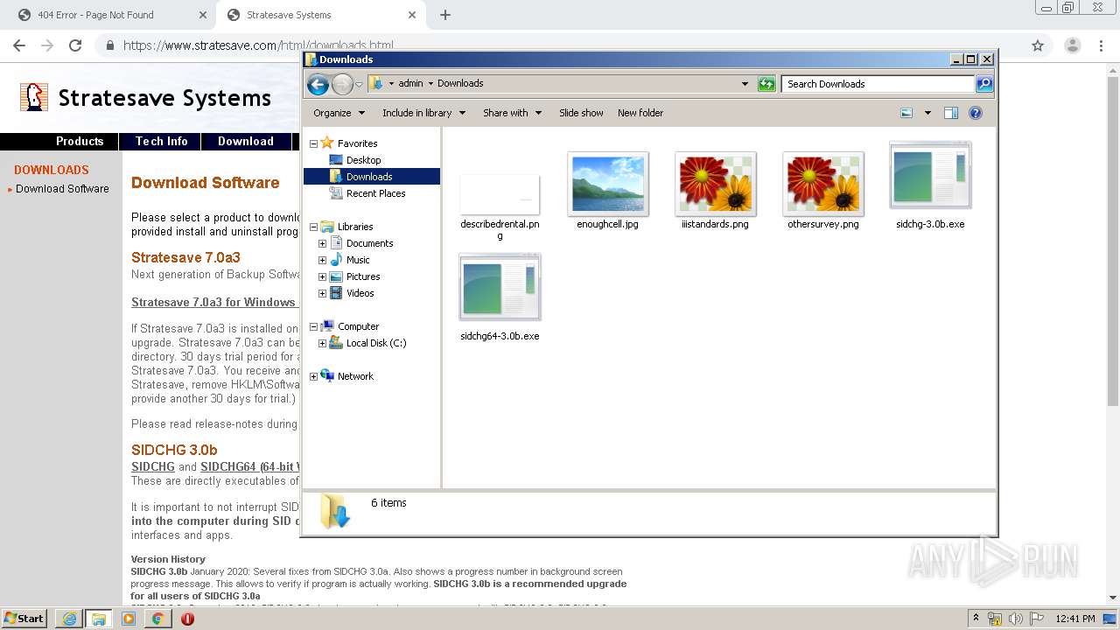Select the othersurvey.png flower thumbnail
Viewport: 1120px width, 630px height.
(822, 184)
